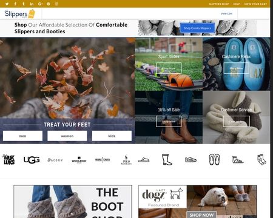The image size is (273, 218).
Task: Open View Your Cart in top bar
Action: coord(255,4)
